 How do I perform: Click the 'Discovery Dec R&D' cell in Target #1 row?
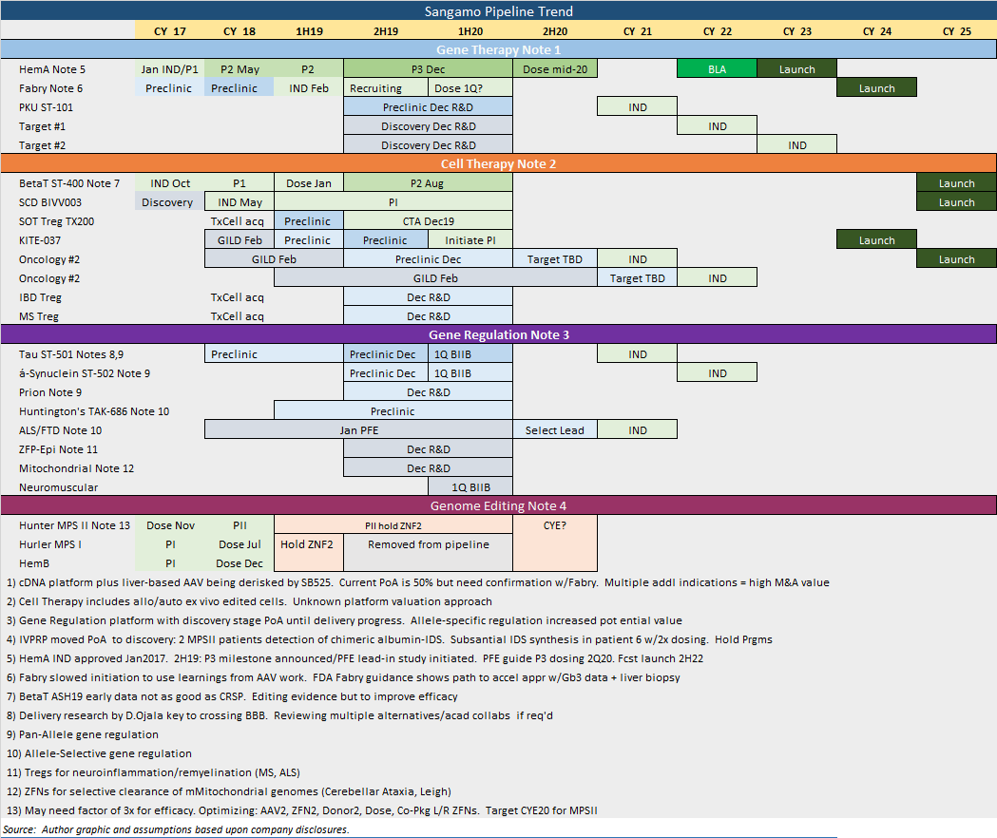pos(428,126)
